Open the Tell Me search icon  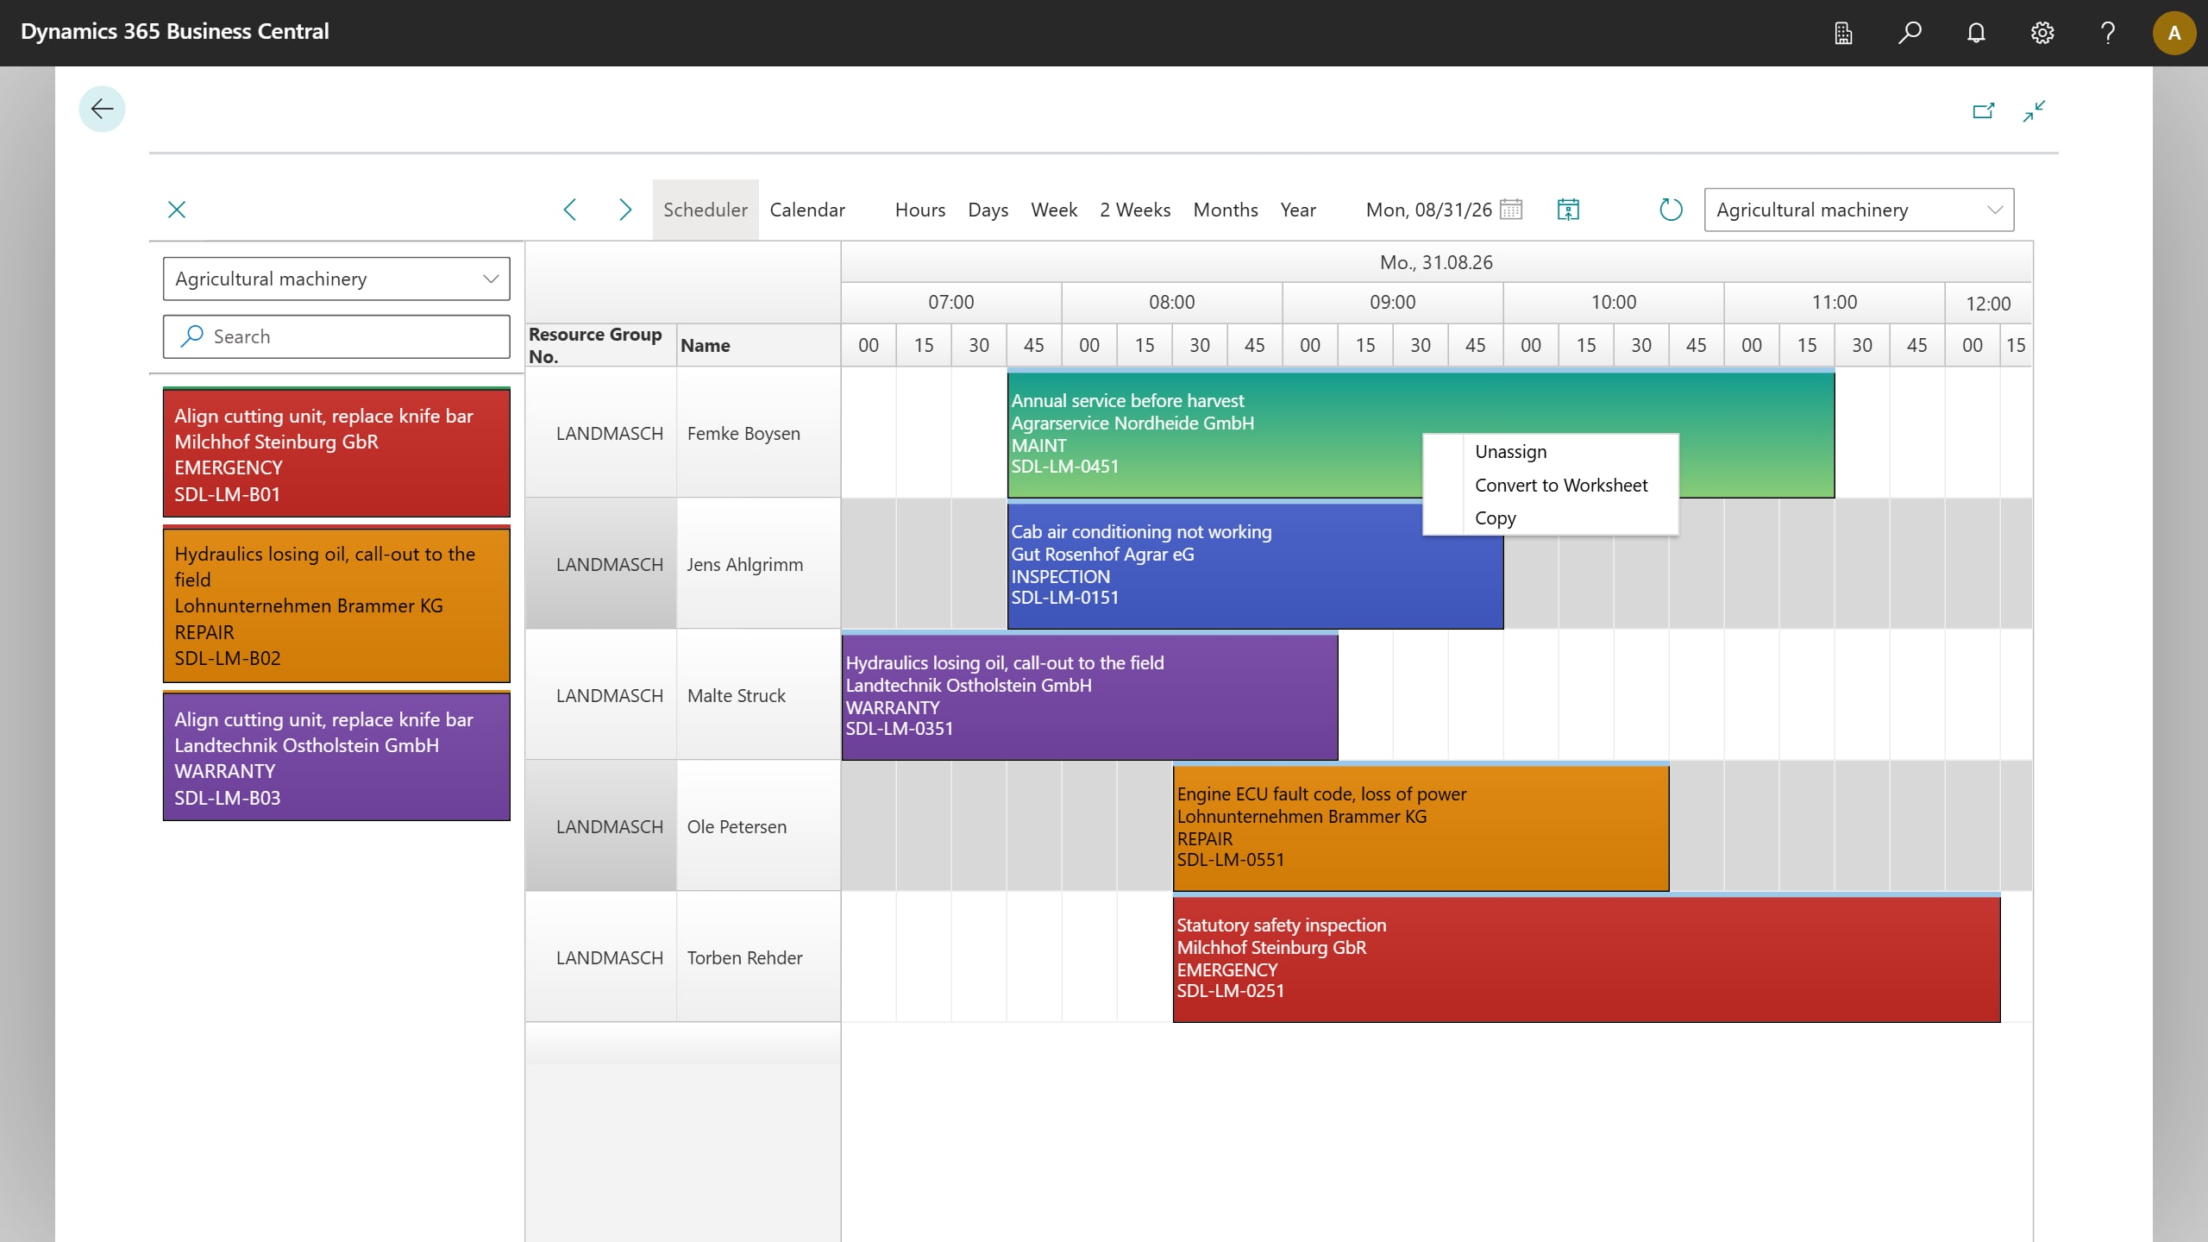[1910, 33]
